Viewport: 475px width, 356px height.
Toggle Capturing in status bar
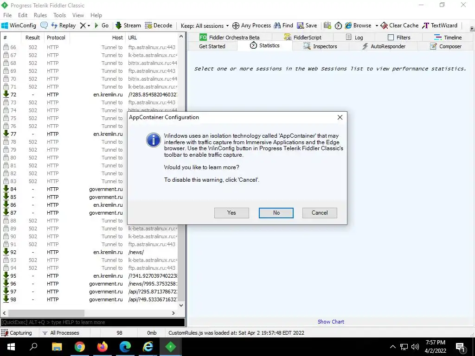click(x=17, y=333)
